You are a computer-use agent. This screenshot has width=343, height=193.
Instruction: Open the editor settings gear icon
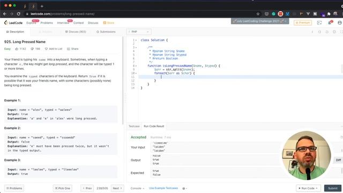point(334,32)
